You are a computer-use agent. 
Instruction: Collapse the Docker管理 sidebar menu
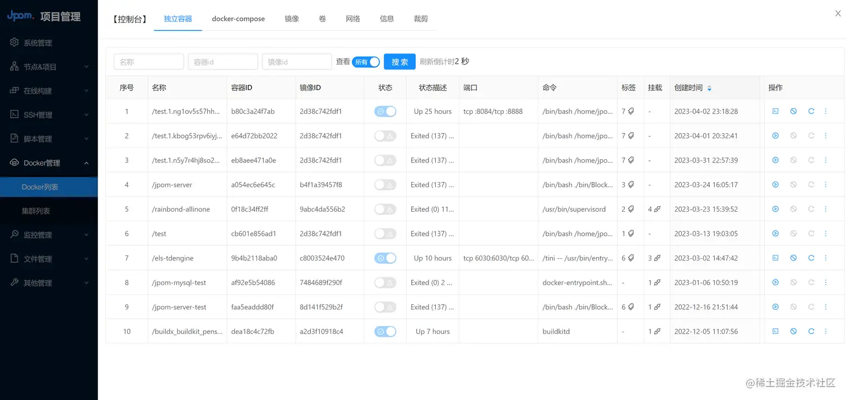(49, 162)
